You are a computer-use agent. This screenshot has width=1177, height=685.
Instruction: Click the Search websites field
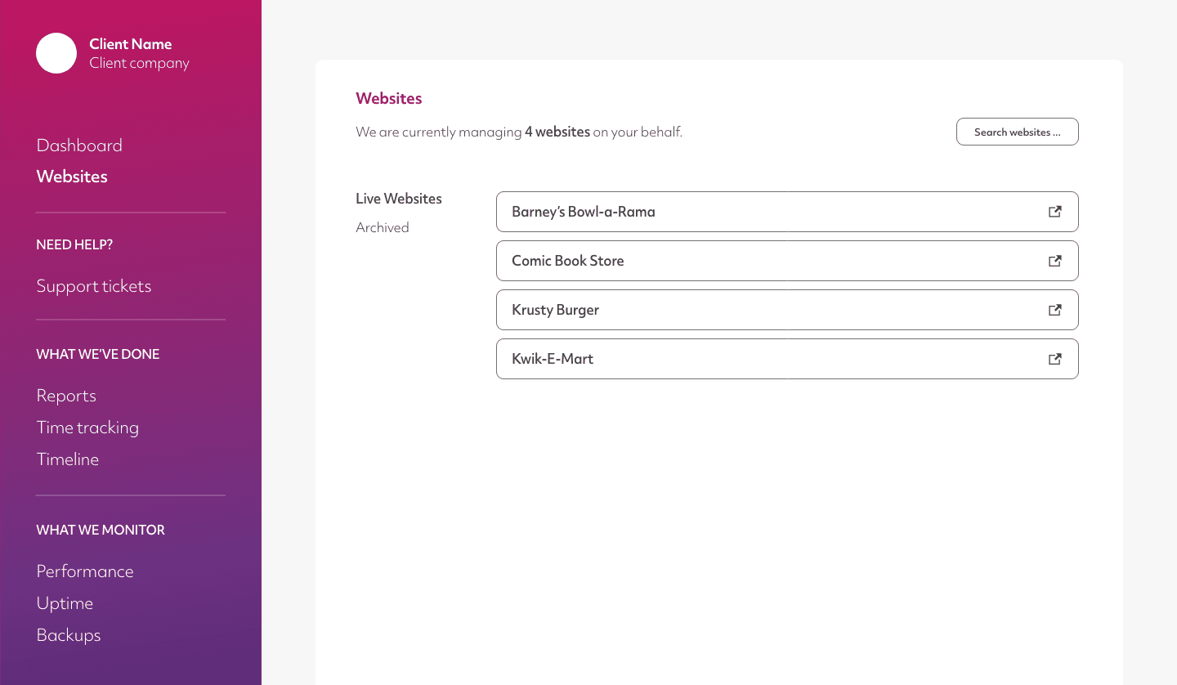tap(1018, 132)
